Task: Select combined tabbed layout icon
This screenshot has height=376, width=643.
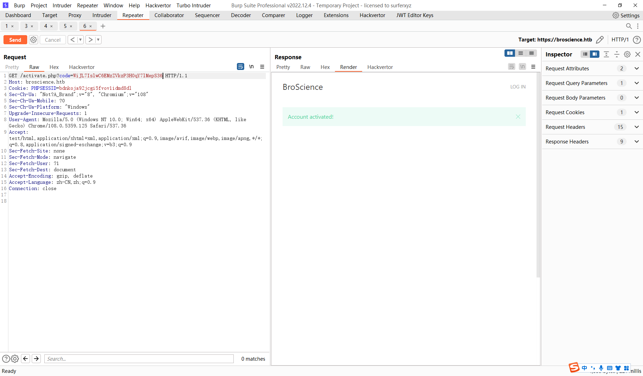Action: [x=531, y=53]
